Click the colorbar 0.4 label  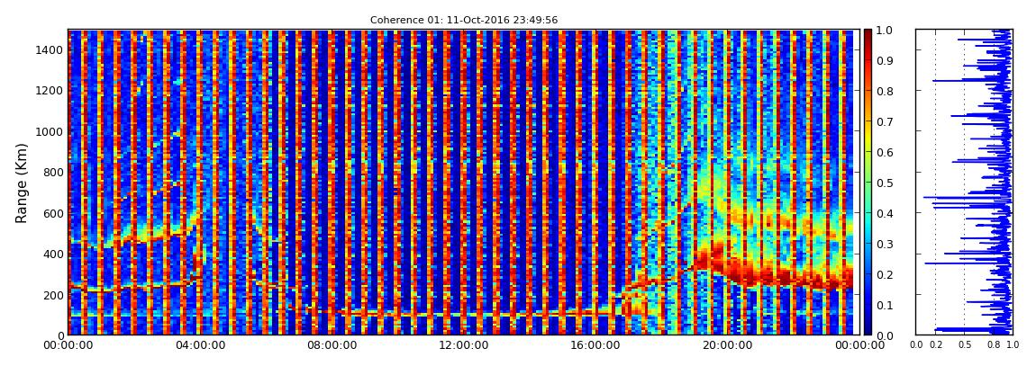coord(884,214)
